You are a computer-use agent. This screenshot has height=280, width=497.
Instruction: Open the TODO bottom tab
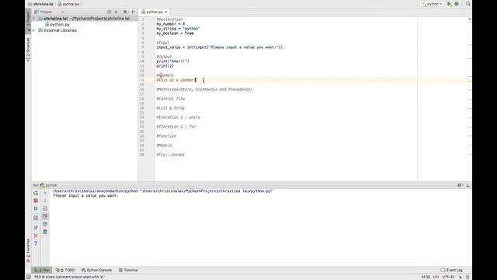[x=65, y=270]
